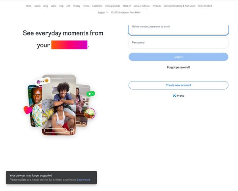Click the circular story avatar with gradient ring
The width and height of the screenshot is (238, 191).
coord(90,113)
